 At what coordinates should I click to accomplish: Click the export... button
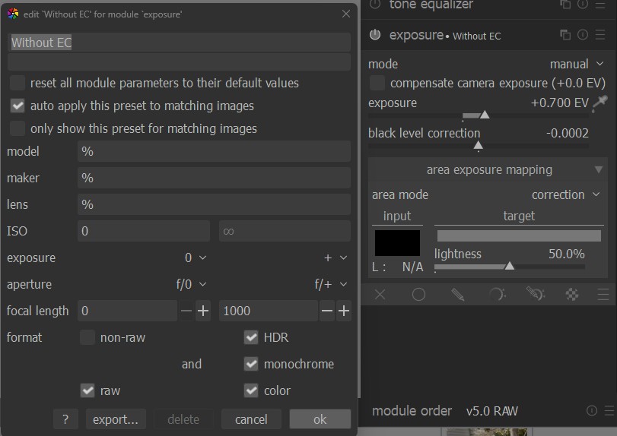pos(115,419)
